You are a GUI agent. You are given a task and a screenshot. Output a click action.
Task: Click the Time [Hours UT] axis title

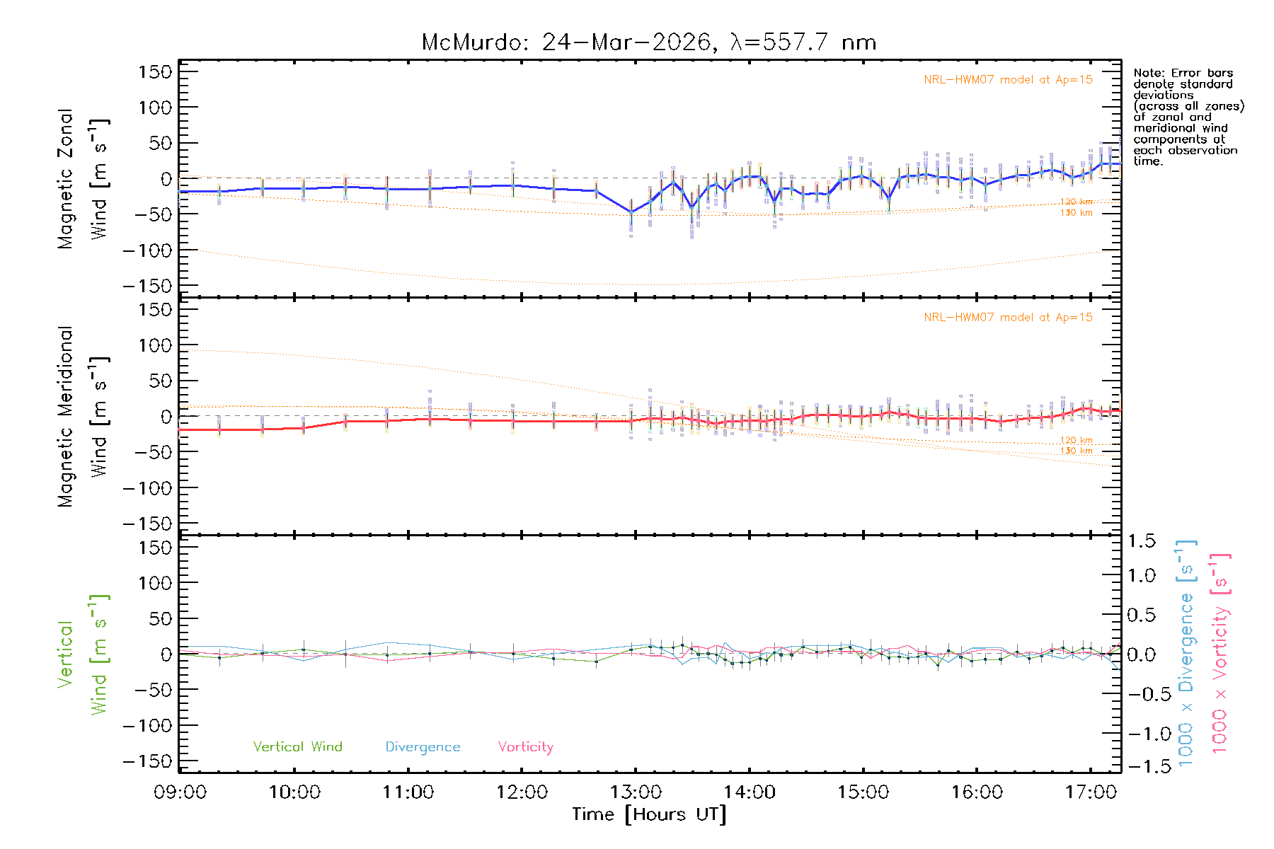(x=649, y=815)
